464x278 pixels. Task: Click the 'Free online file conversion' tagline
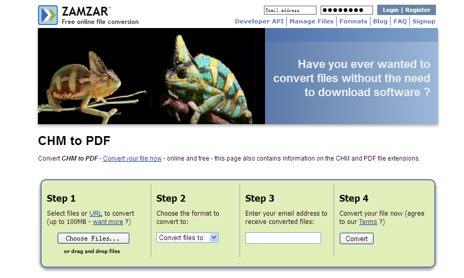pos(100,22)
